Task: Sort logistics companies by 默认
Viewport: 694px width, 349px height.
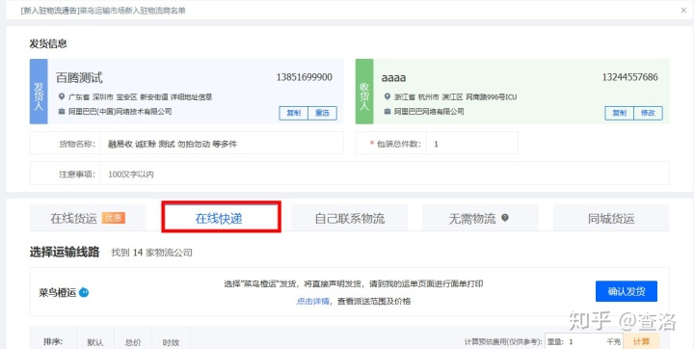Action: pyautogui.click(x=95, y=341)
